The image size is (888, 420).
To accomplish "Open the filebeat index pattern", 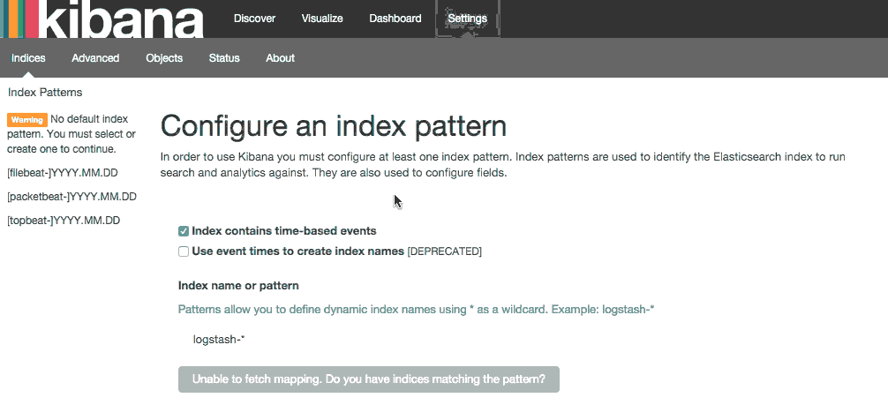I will [x=63, y=173].
